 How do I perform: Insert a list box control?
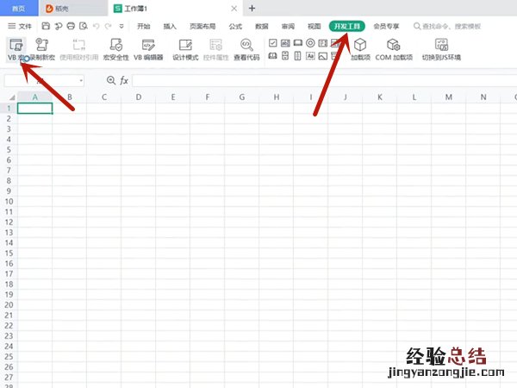(x=323, y=43)
